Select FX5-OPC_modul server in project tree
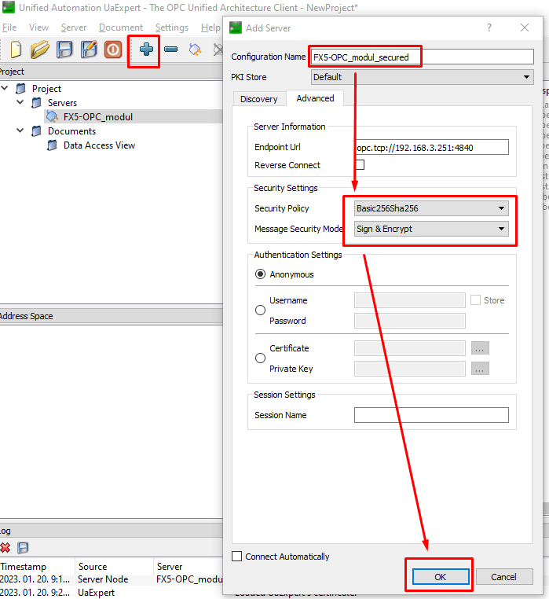Screen dimensions: 549x599 tap(98, 117)
